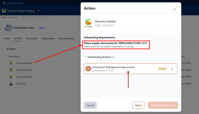Image resolution: width=199 pixels, height=114 pixels.
Task: Click the PERSICARIA fund avatar icon
Action: 8,28
